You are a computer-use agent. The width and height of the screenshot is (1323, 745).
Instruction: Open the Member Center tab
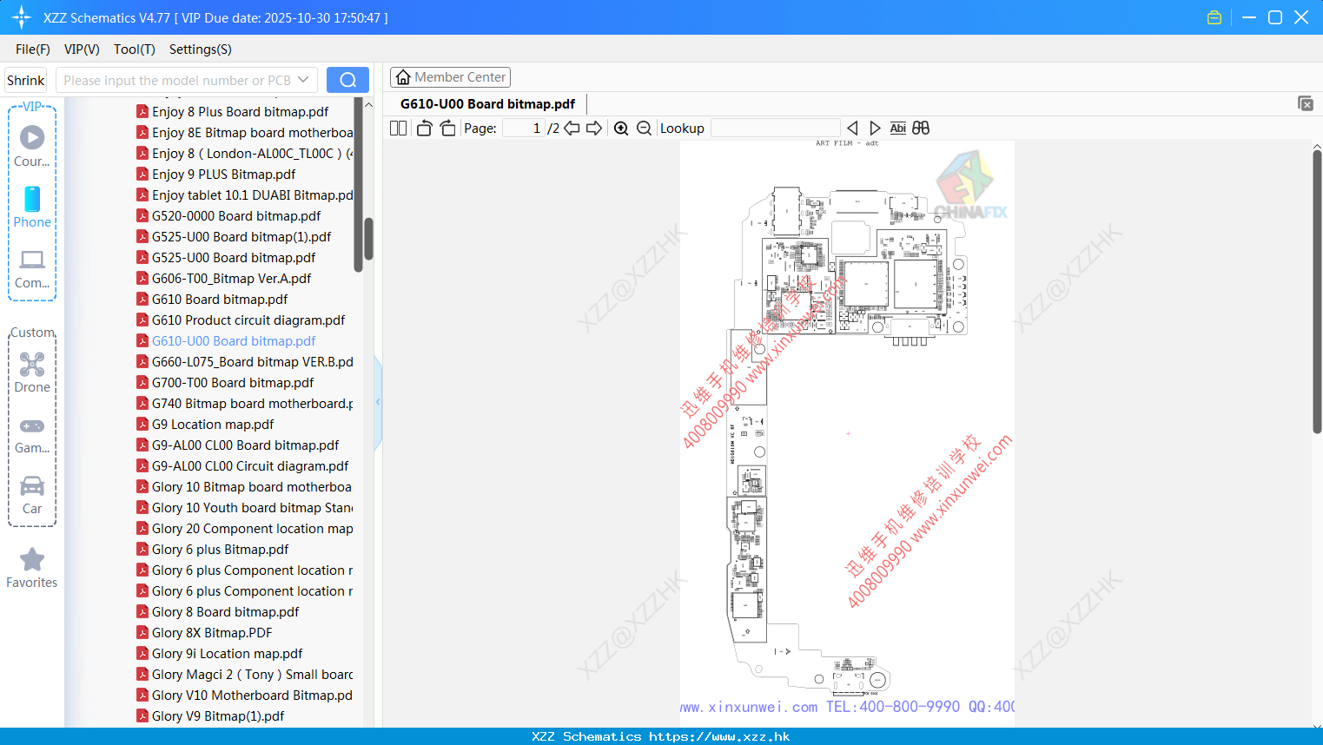pyautogui.click(x=450, y=77)
